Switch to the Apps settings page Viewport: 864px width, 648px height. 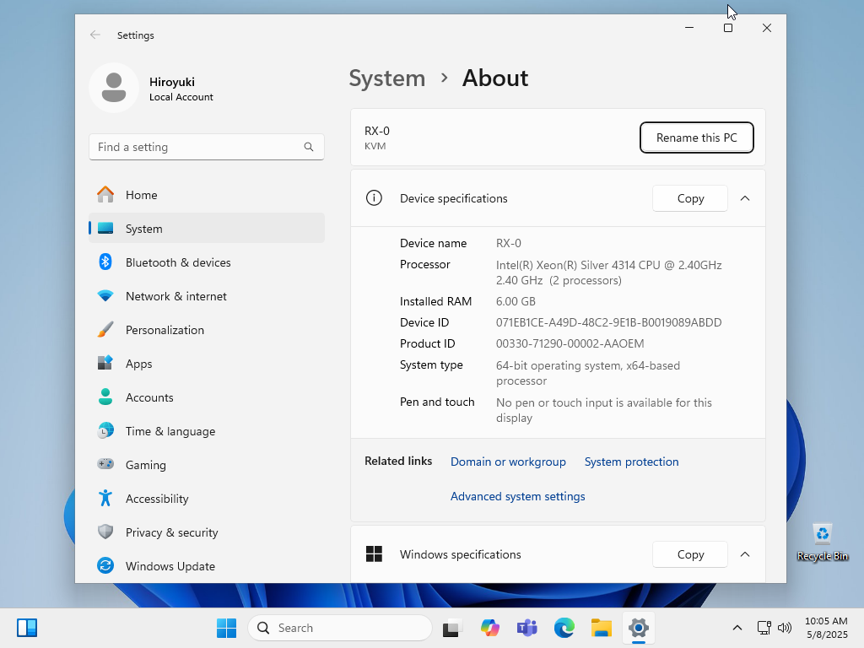click(x=207, y=364)
